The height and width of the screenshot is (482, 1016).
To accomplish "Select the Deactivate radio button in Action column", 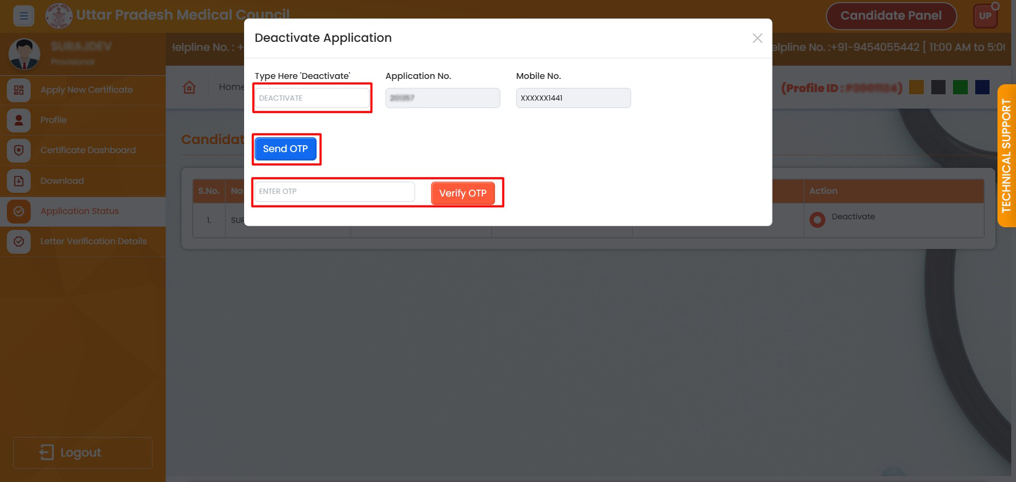I will (x=817, y=219).
